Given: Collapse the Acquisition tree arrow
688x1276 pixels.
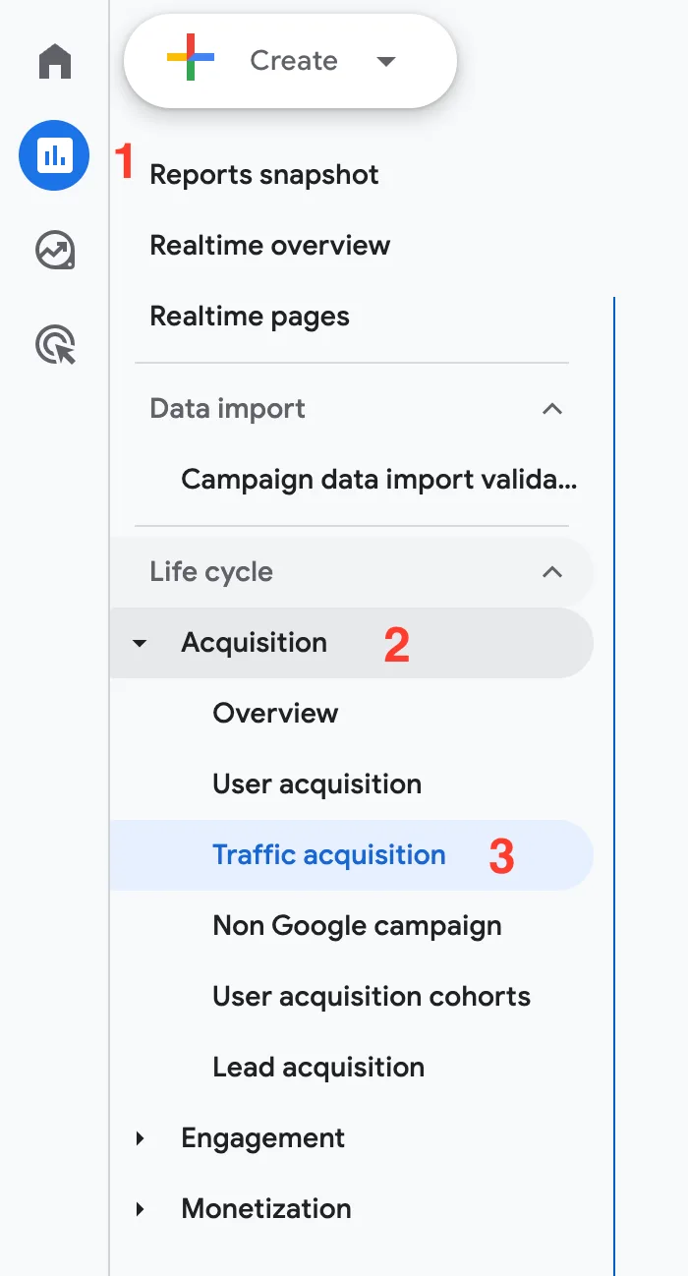Looking at the screenshot, I should click(x=140, y=643).
